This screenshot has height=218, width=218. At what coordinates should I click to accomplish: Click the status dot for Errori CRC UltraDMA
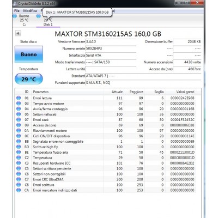pyautogui.click(x=19, y=179)
